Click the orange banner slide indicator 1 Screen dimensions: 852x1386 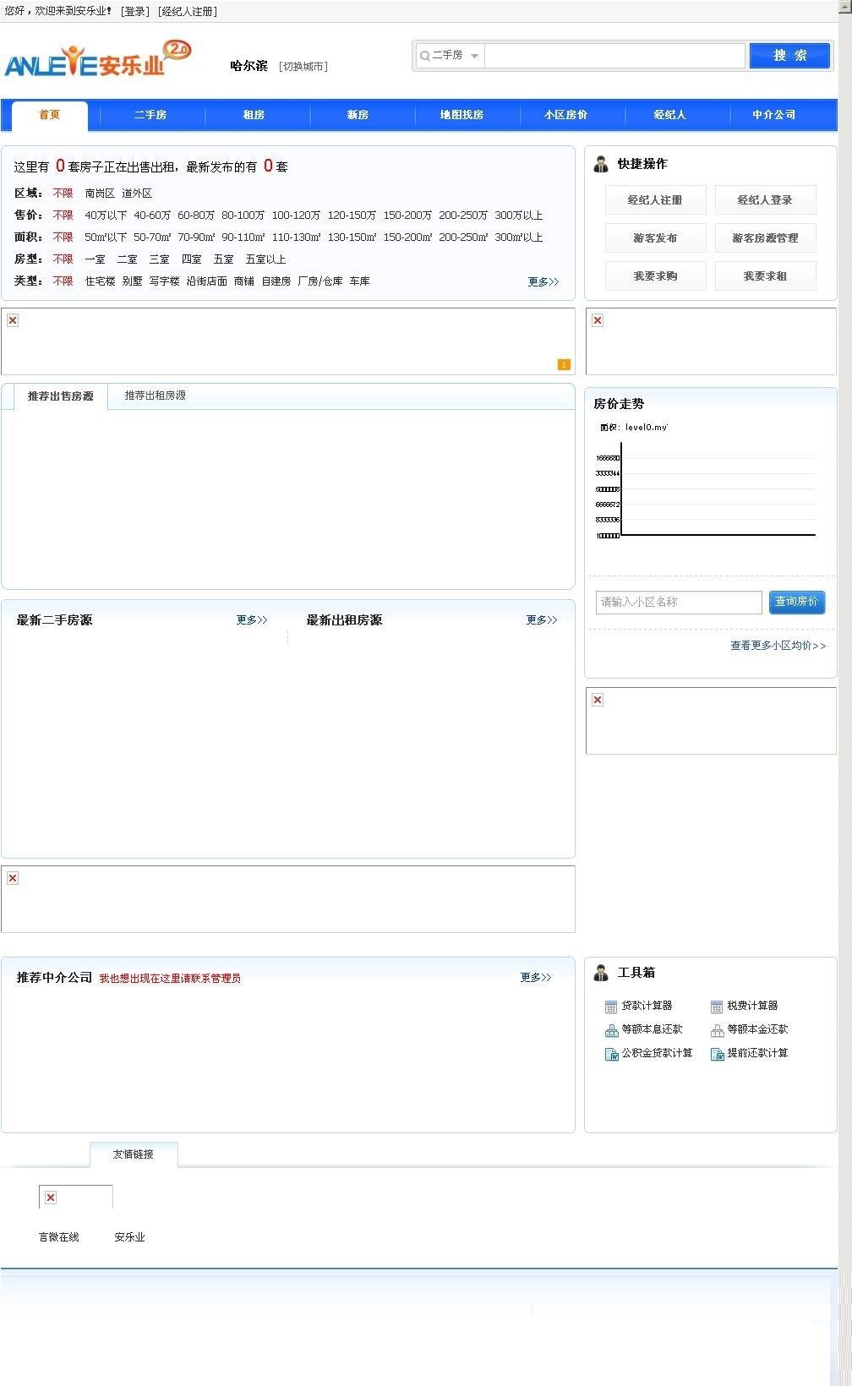[564, 364]
